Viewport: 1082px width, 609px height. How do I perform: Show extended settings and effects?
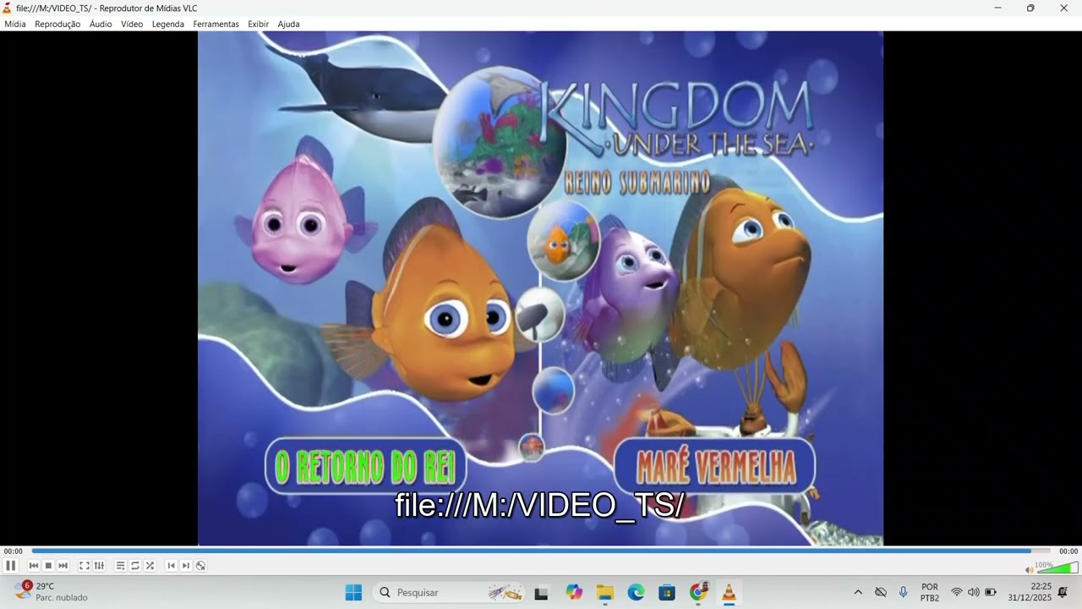click(99, 566)
